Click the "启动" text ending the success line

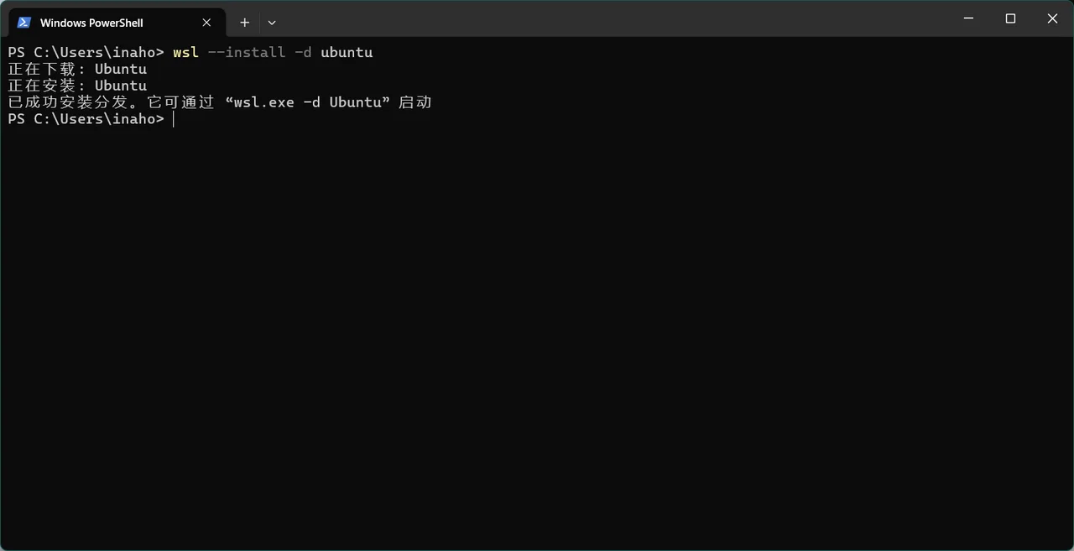[414, 102]
